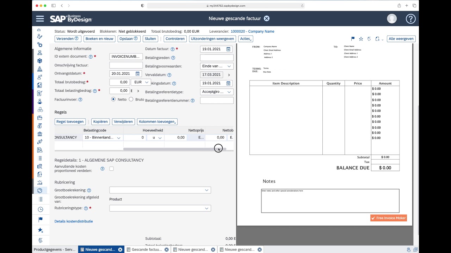Screen dimensions: 451x253
Task: Click the Verzenden button
Action: click(x=68, y=39)
